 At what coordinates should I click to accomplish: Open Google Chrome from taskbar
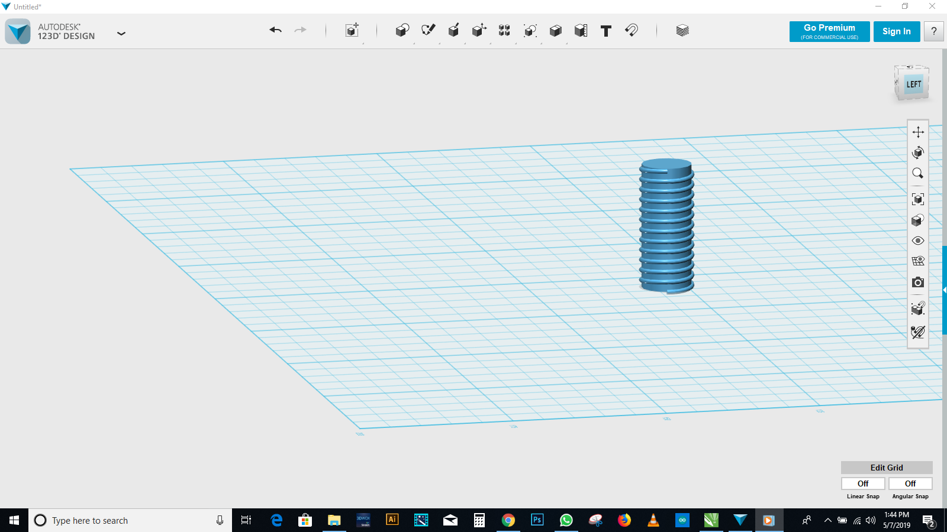click(508, 520)
